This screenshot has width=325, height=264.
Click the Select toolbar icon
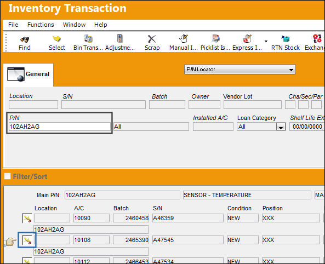(56, 39)
